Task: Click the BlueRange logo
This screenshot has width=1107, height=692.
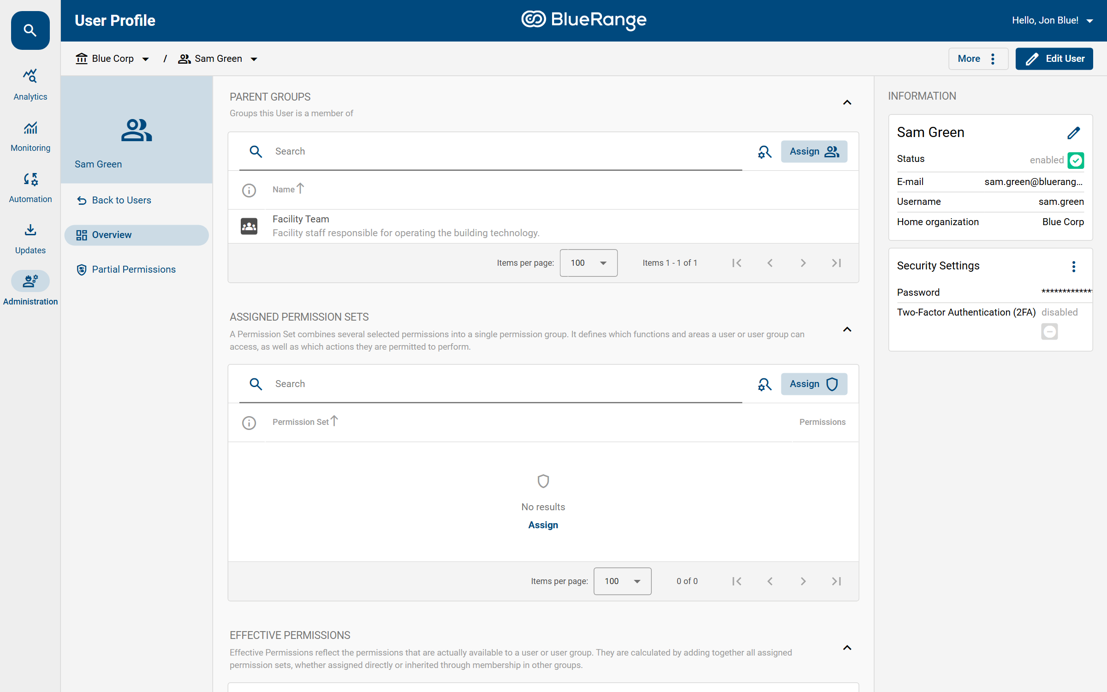Action: (583, 20)
